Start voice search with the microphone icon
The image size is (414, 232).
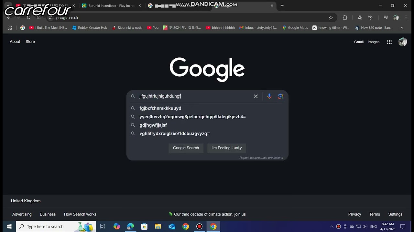click(x=269, y=96)
